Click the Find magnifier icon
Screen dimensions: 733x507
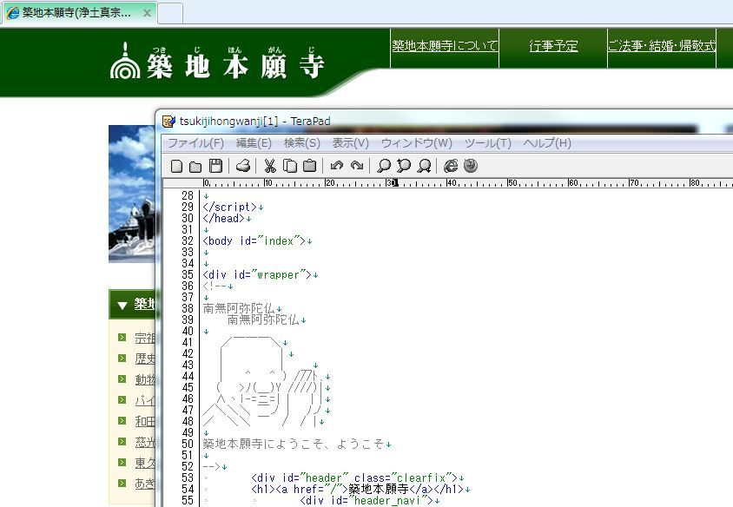[383, 166]
